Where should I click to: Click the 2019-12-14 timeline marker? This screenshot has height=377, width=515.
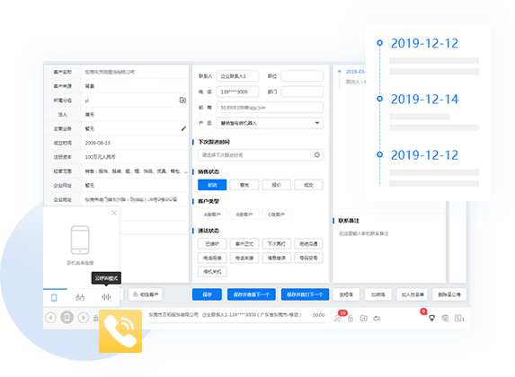click(x=379, y=99)
